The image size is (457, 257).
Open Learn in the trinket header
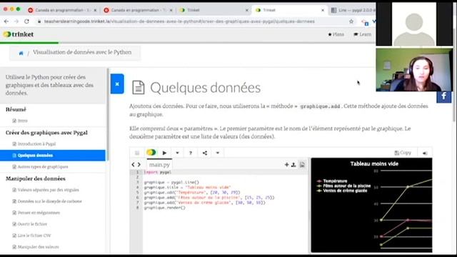[363, 34]
